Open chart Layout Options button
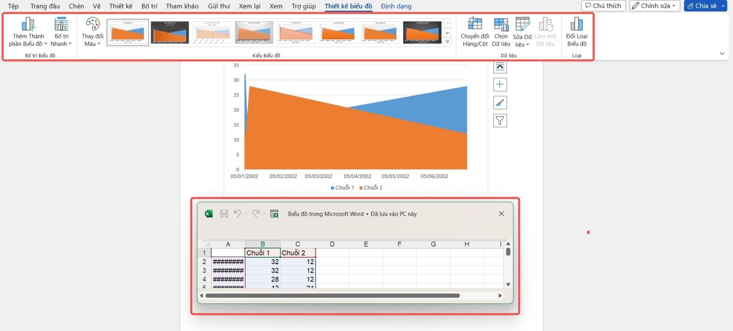Image resolution: width=733 pixels, height=331 pixels. [500, 67]
